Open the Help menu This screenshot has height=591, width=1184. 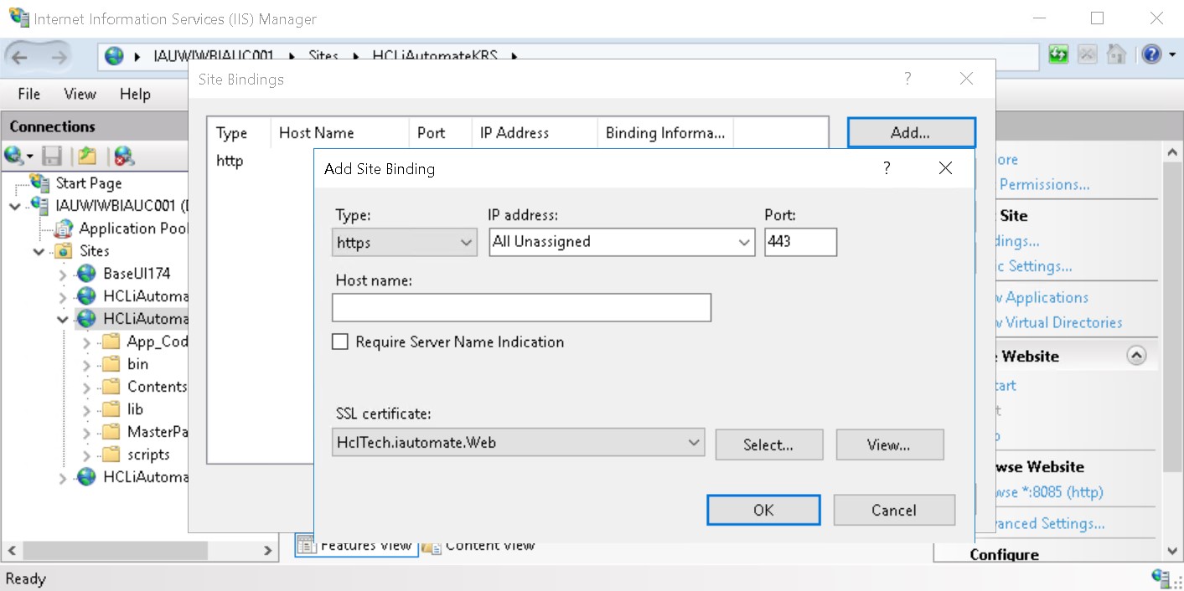click(x=134, y=94)
